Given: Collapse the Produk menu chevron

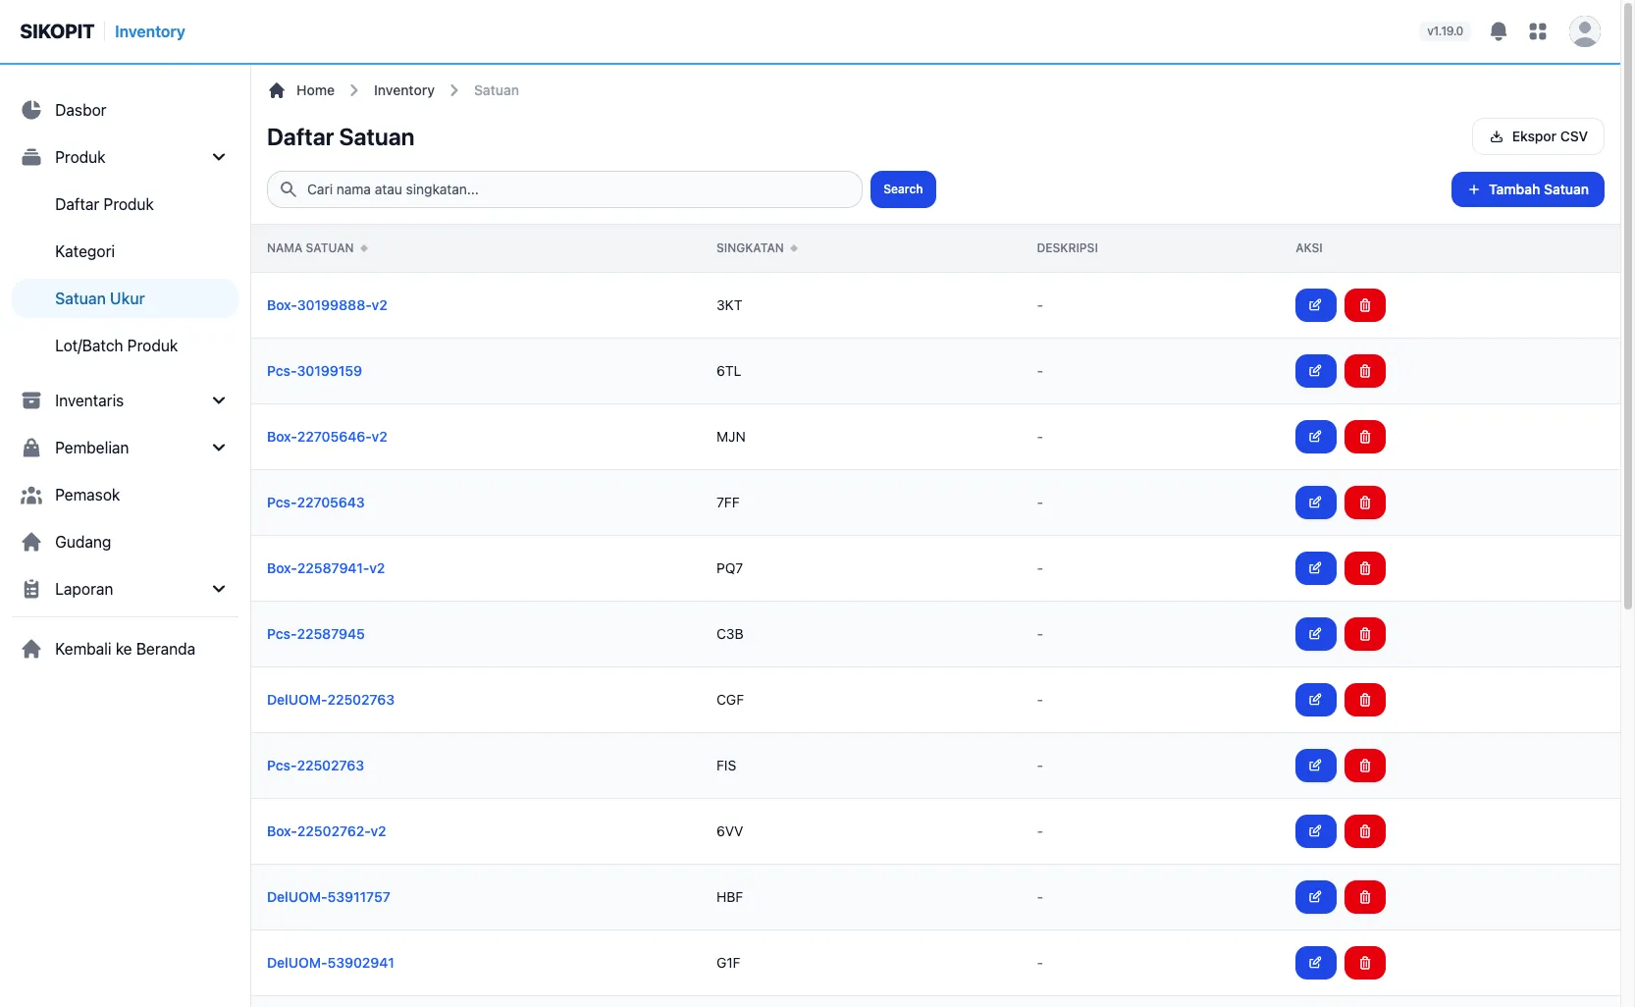Looking at the screenshot, I should point(219,157).
